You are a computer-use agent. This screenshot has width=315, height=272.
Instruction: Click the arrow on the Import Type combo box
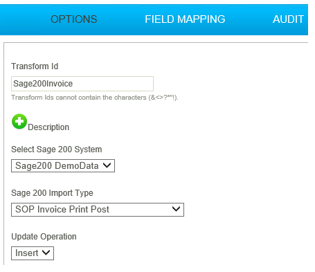pos(176,209)
